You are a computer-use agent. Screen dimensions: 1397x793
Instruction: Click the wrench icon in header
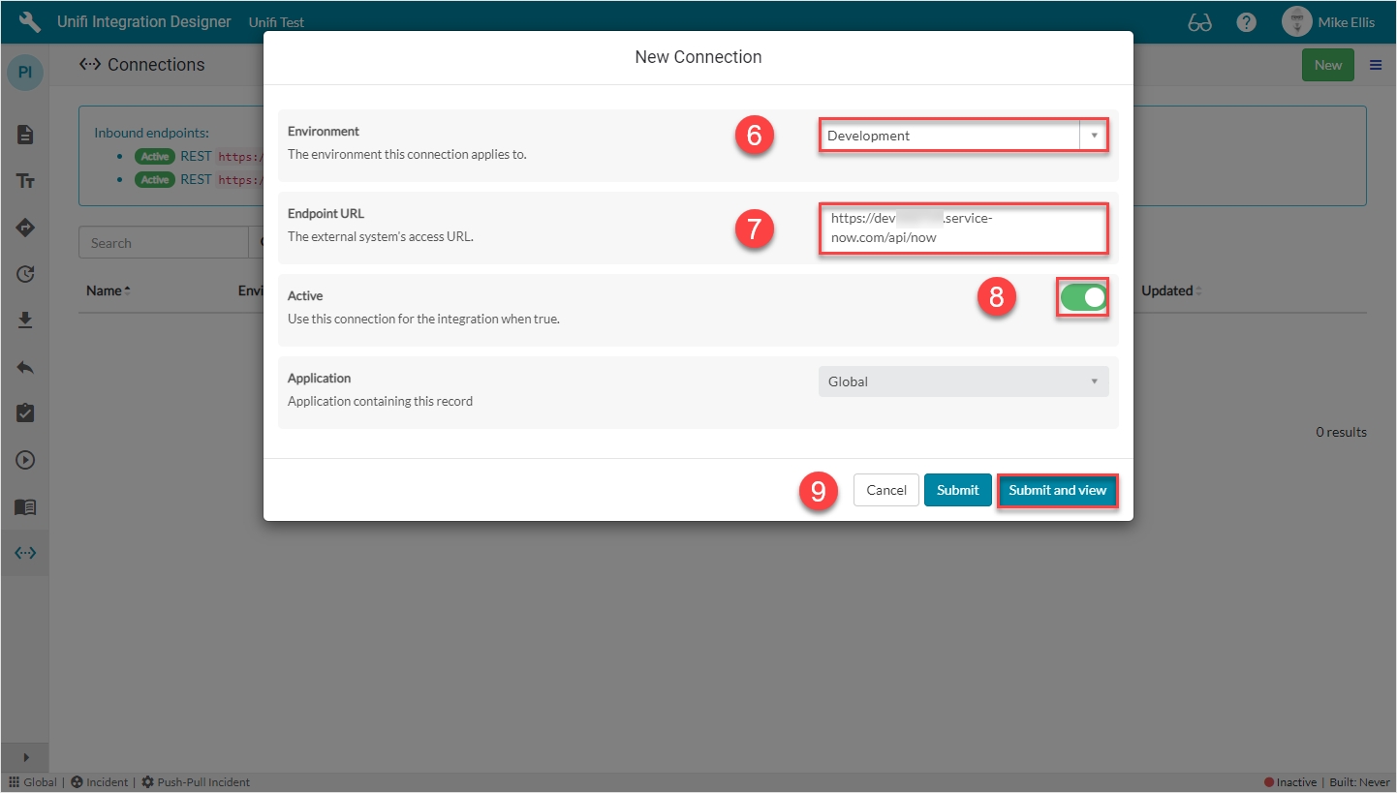(x=30, y=21)
